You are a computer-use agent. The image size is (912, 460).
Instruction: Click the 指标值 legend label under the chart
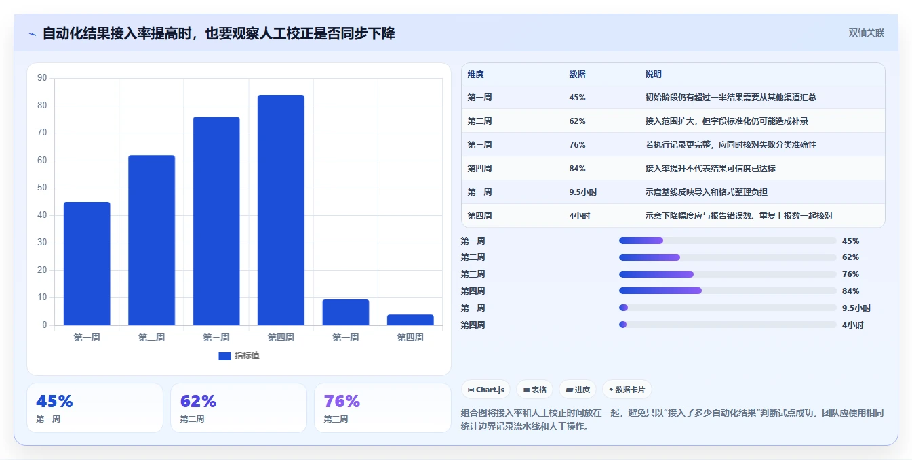[x=247, y=356]
